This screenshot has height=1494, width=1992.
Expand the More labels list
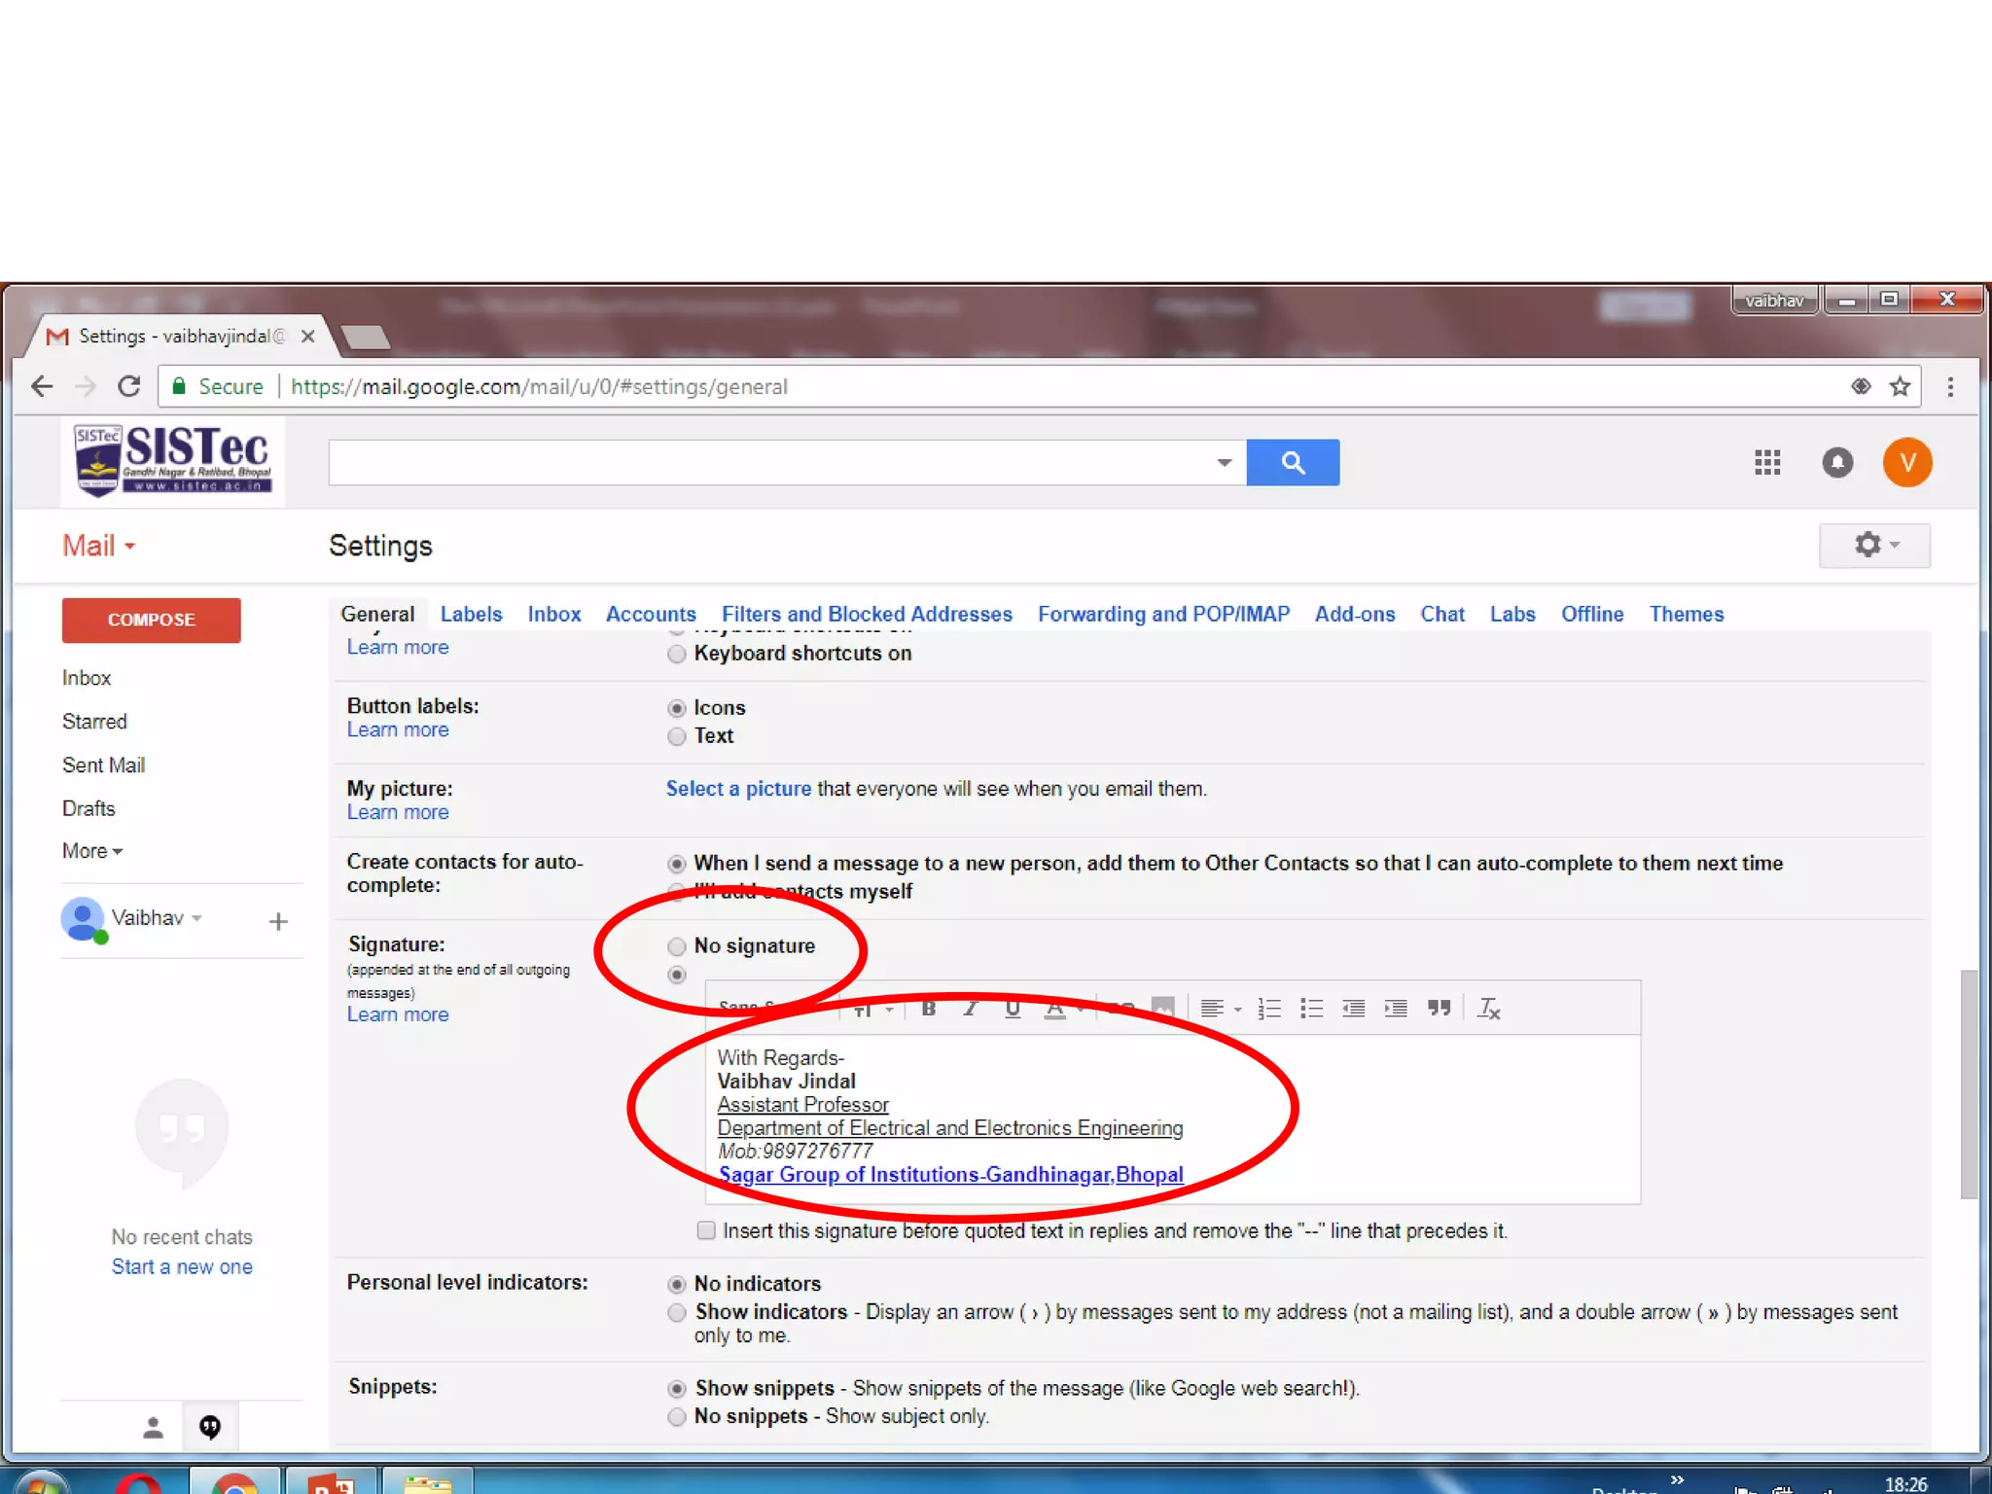click(92, 851)
